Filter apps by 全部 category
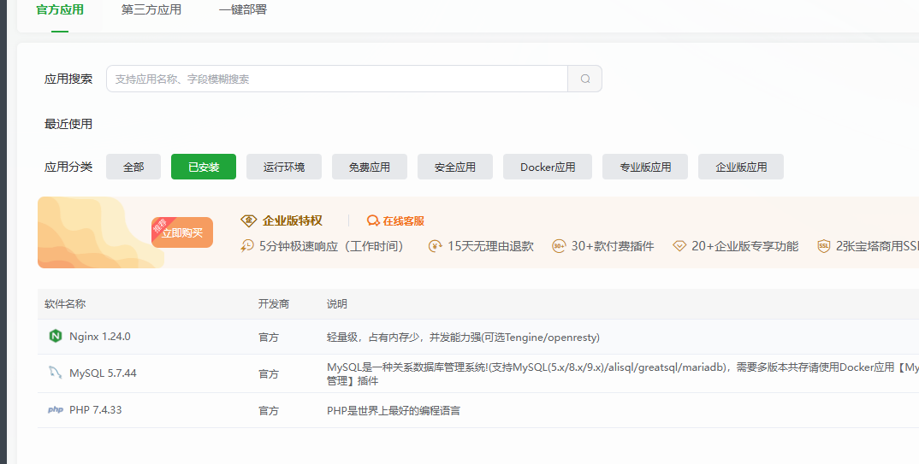Viewport: 919px width, 464px height. 133,167
